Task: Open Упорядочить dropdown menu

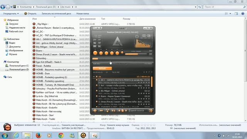Action: click(x=11, y=14)
